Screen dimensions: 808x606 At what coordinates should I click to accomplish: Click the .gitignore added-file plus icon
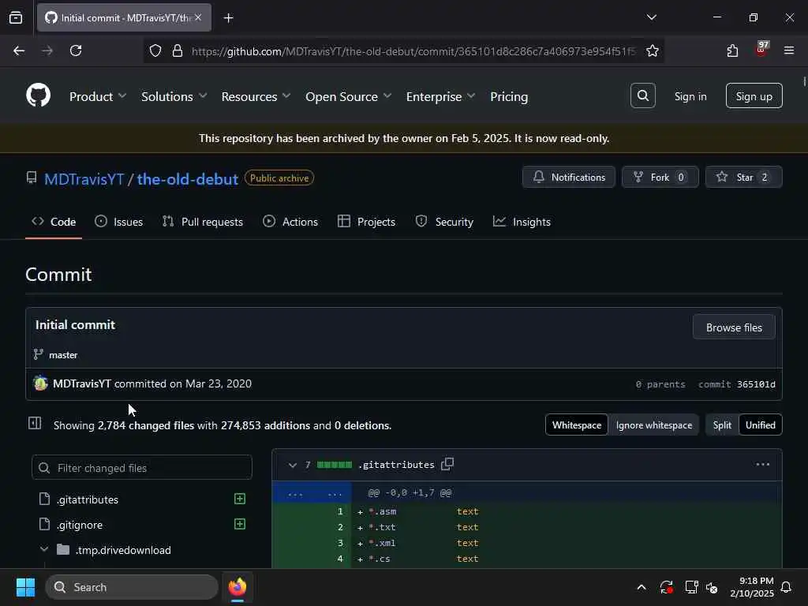(x=240, y=524)
